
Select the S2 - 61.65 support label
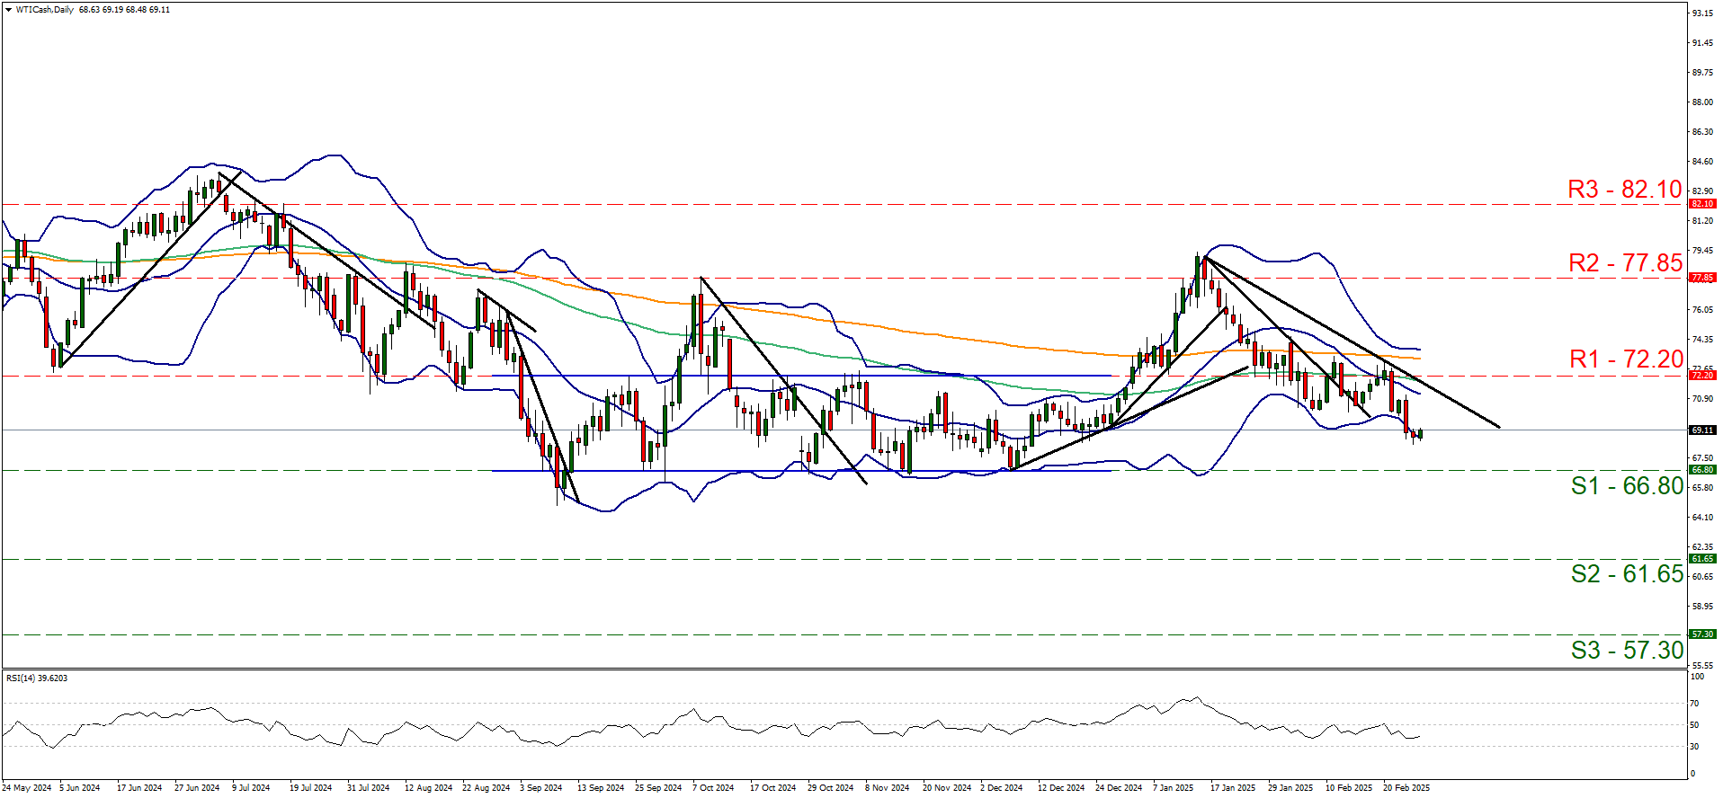point(1626,573)
